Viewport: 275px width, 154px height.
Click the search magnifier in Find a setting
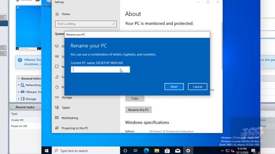113,24
